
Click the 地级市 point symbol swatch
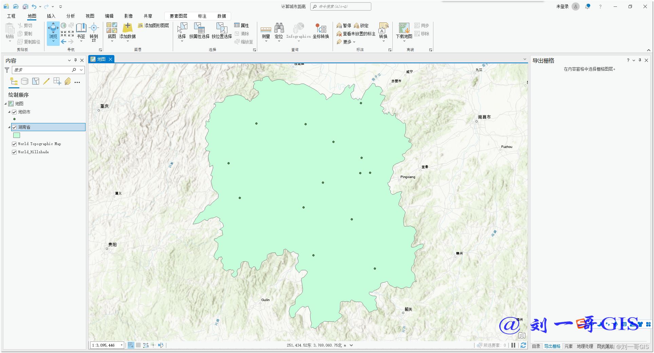coord(14,119)
